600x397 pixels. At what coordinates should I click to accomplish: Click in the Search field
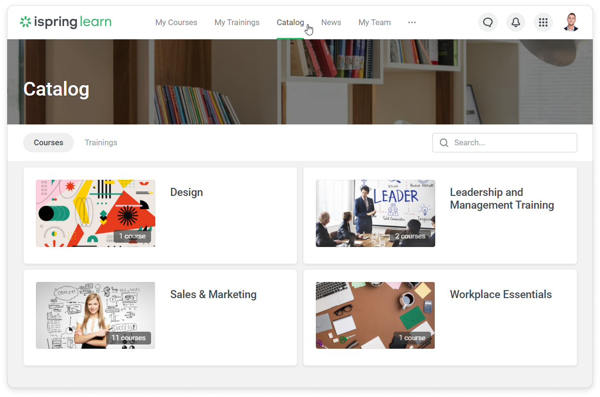point(511,142)
